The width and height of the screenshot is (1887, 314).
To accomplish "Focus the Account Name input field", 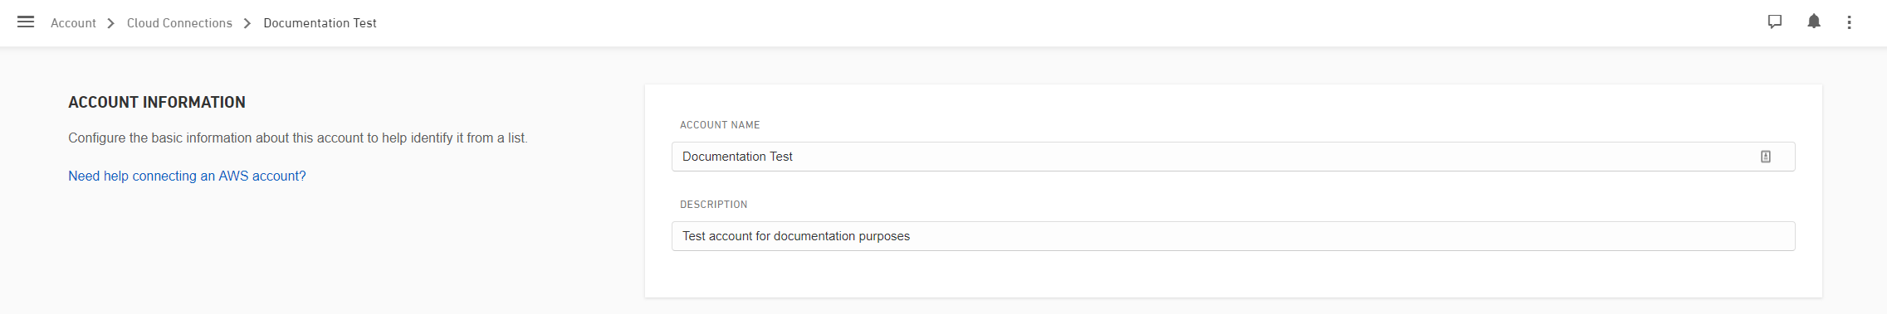I will (1233, 157).
